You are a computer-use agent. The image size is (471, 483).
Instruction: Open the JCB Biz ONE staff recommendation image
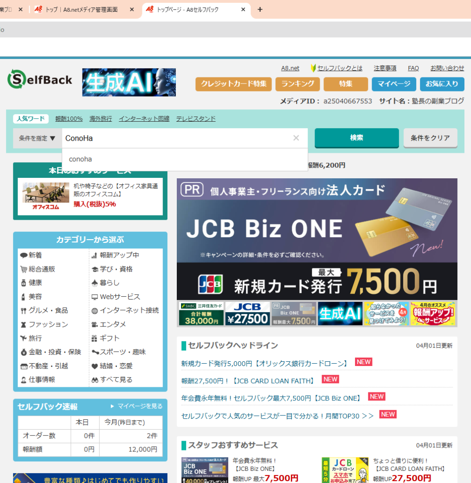click(x=205, y=470)
